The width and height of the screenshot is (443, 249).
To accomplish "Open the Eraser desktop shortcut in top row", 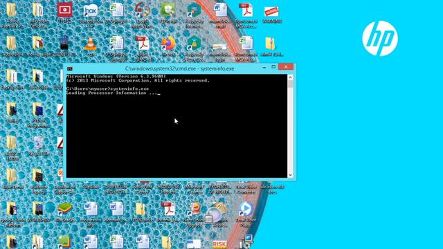I will pyautogui.click(x=142, y=11).
